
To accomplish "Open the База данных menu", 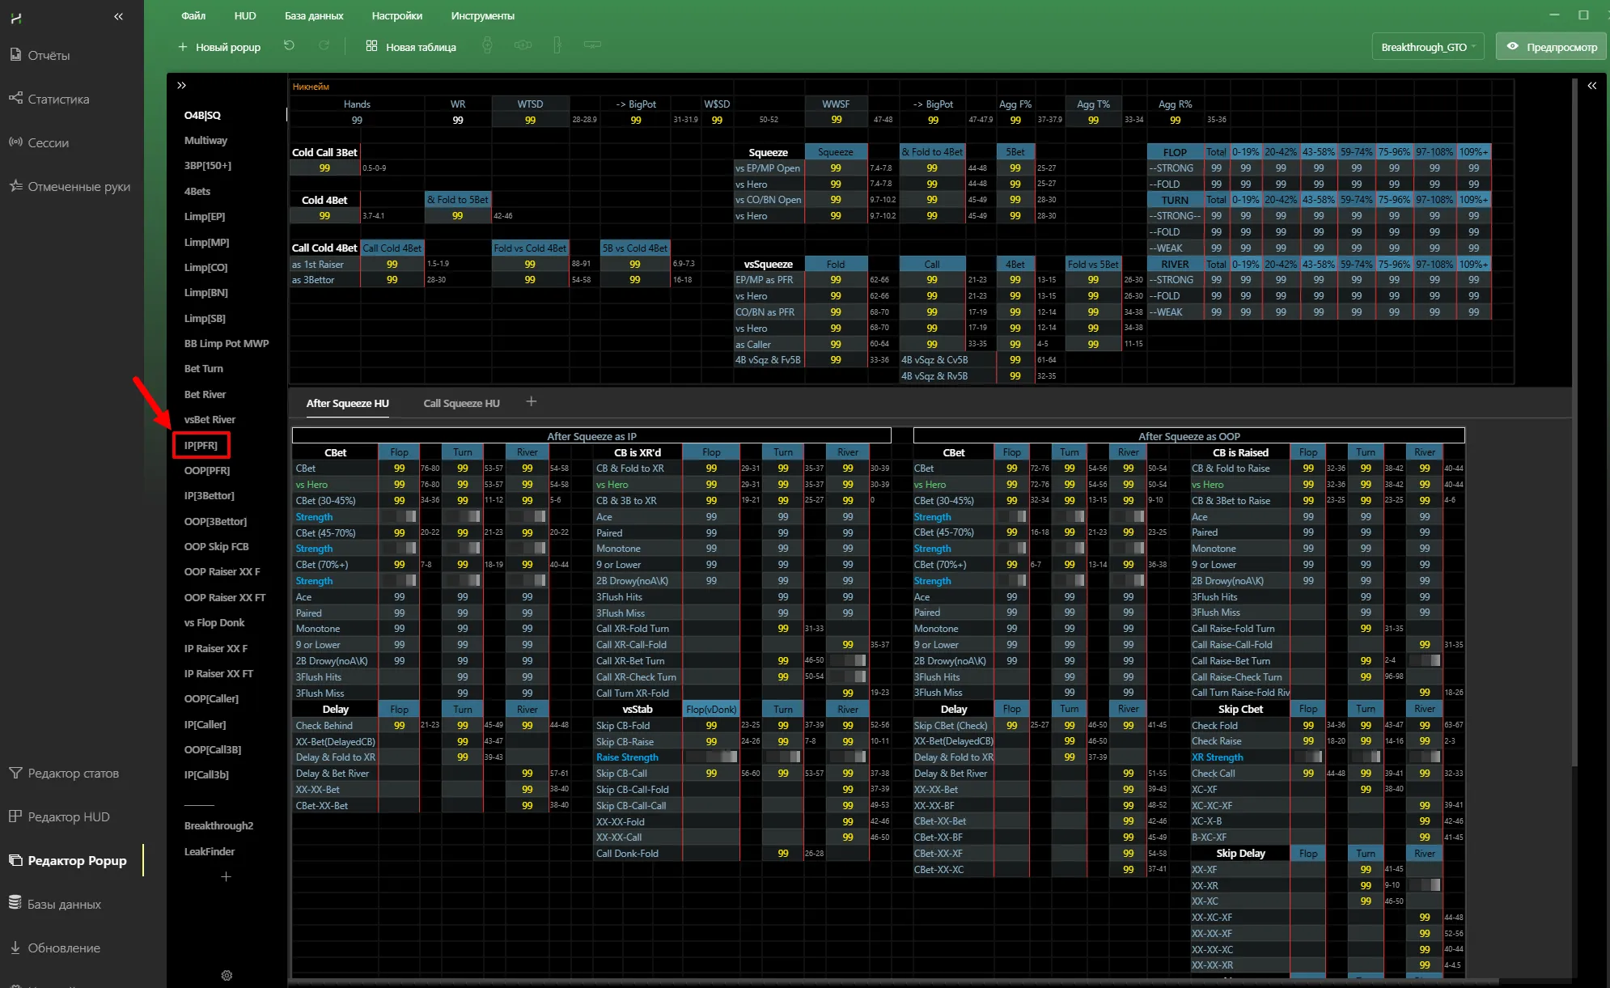I will [314, 15].
